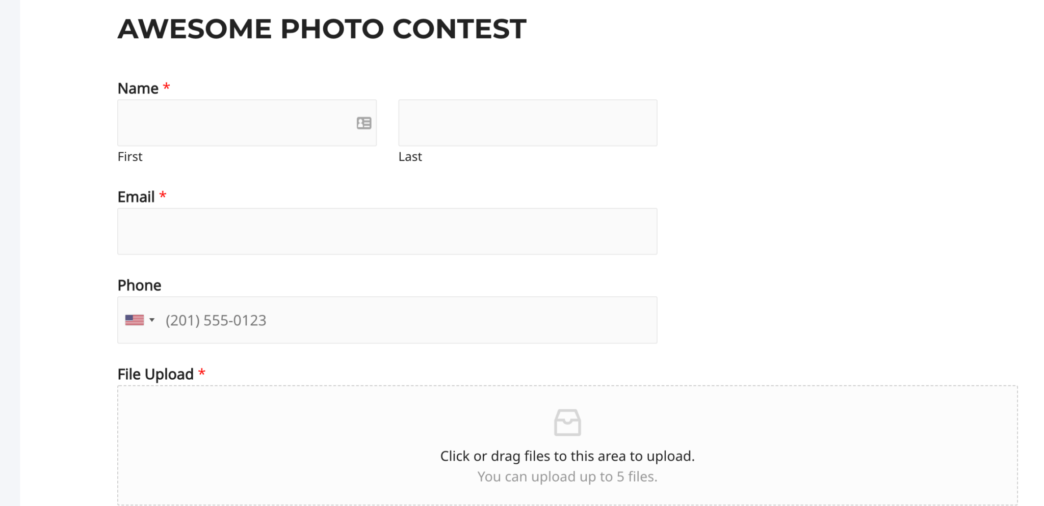Image resolution: width=1044 pixels, height=506 pixels.
Task: Click the Name field label
Action: 138,89
